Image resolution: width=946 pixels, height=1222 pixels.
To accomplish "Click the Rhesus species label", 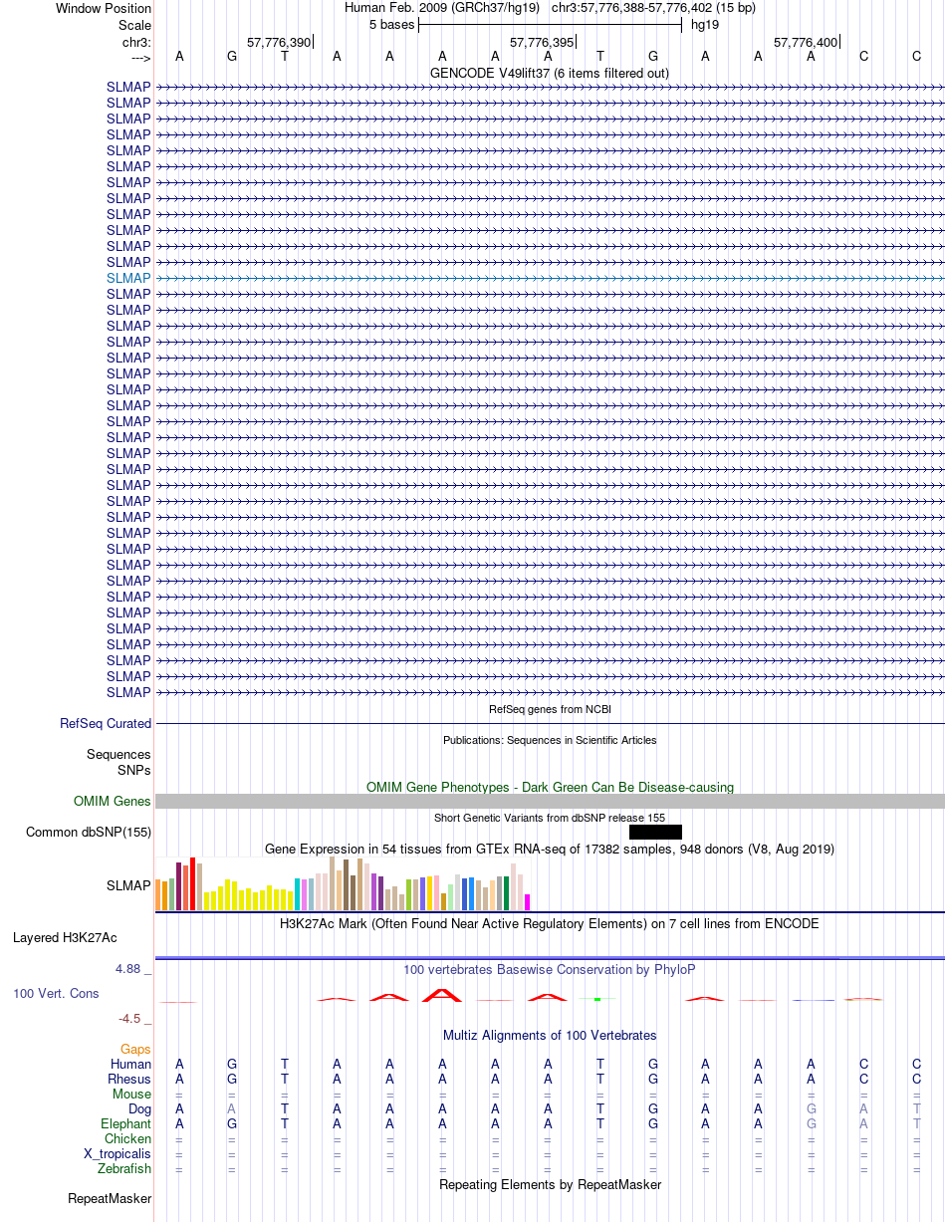I will coord(129,1079).
